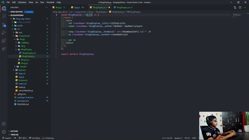This screenshot has height=140, width=249.
Task: Open the Live Share activity bar icon
Action: coord(4,49)
